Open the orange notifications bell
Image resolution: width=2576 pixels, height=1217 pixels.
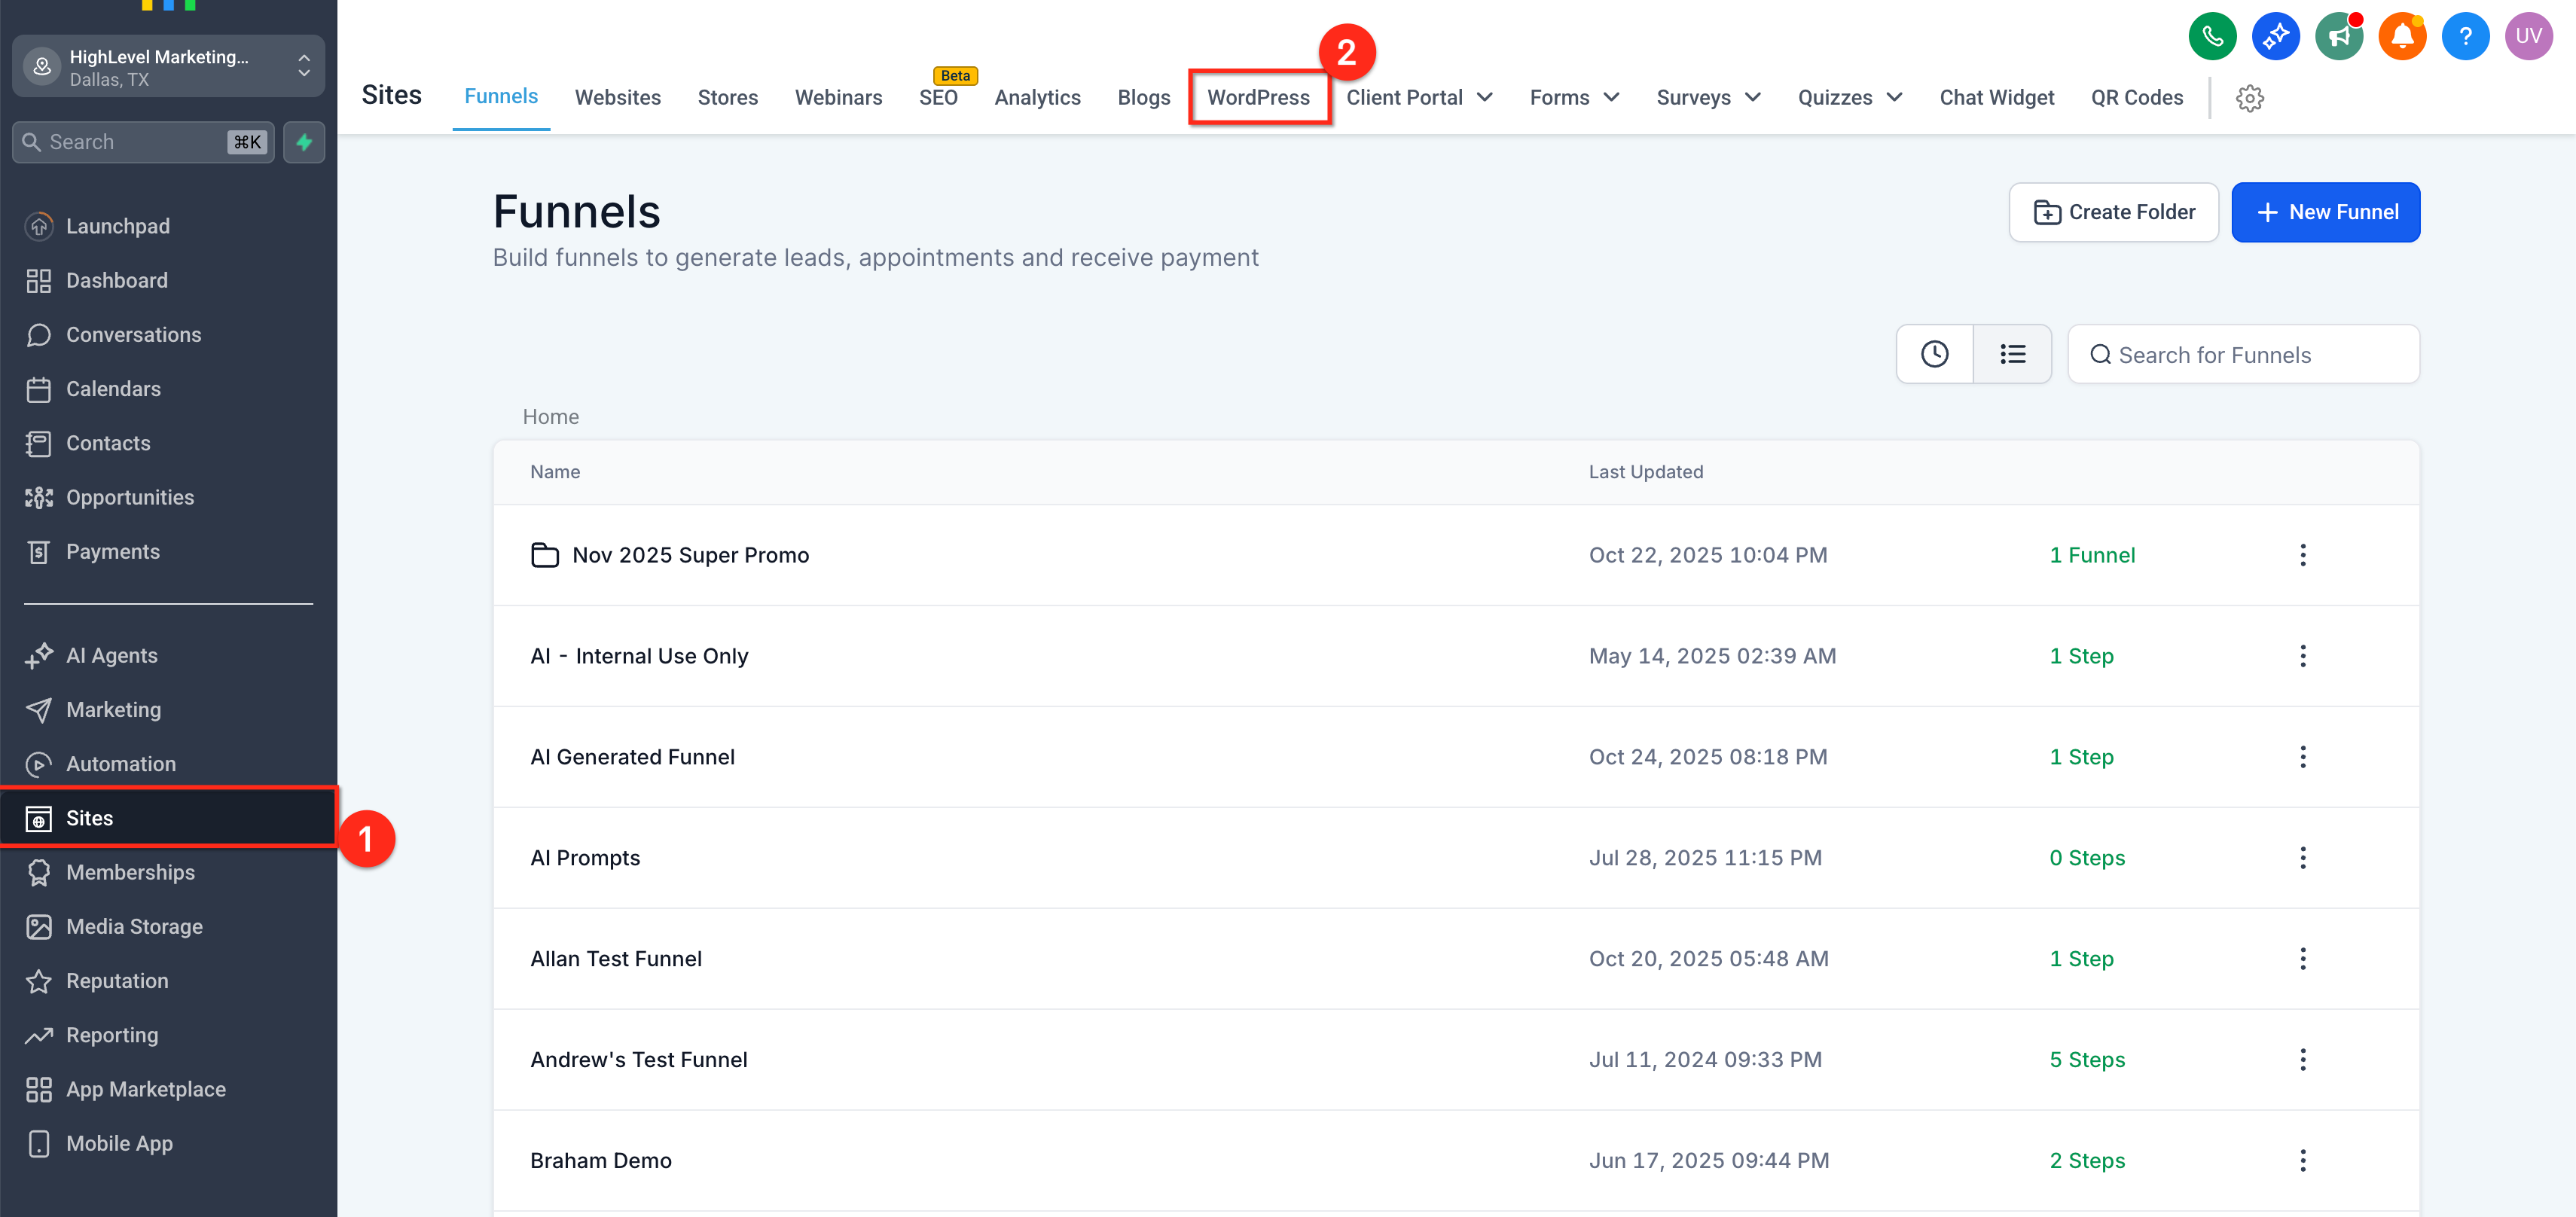click(2402, 37)
